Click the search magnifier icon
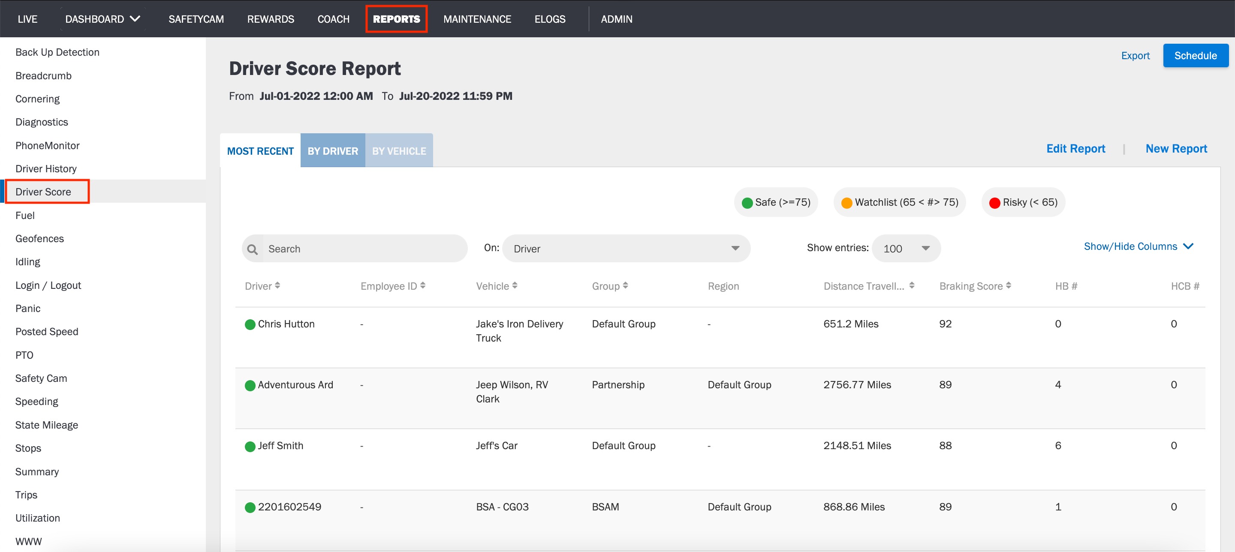The width and height of the screenshot is (1235, 552). click(252, 249)
